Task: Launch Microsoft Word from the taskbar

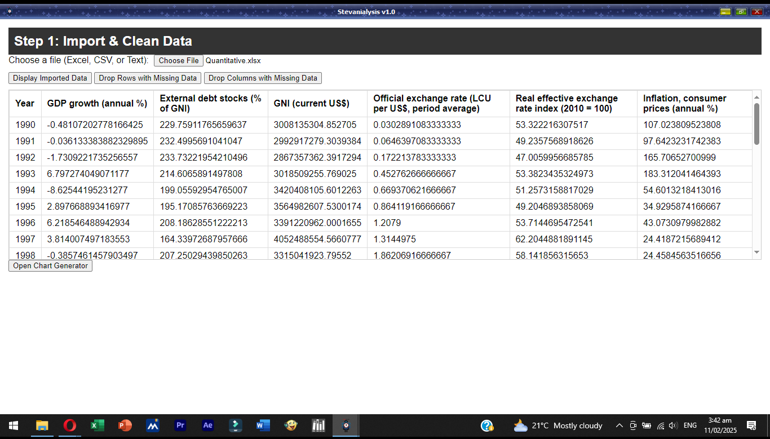Action: pyautogui.click(x=263, y=425)
